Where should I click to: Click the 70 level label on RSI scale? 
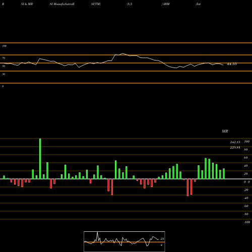point(4,58)
